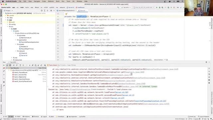Open Project panel gear settings
The width and height of the screenshot is (213, 120).
(51, 11)
